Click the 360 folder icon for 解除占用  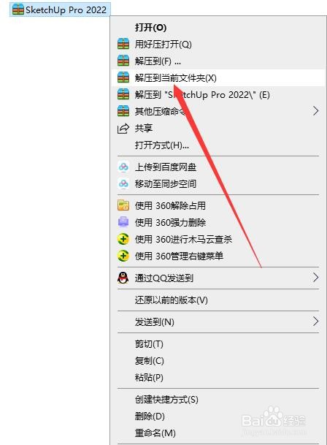(x=123, y=205)
